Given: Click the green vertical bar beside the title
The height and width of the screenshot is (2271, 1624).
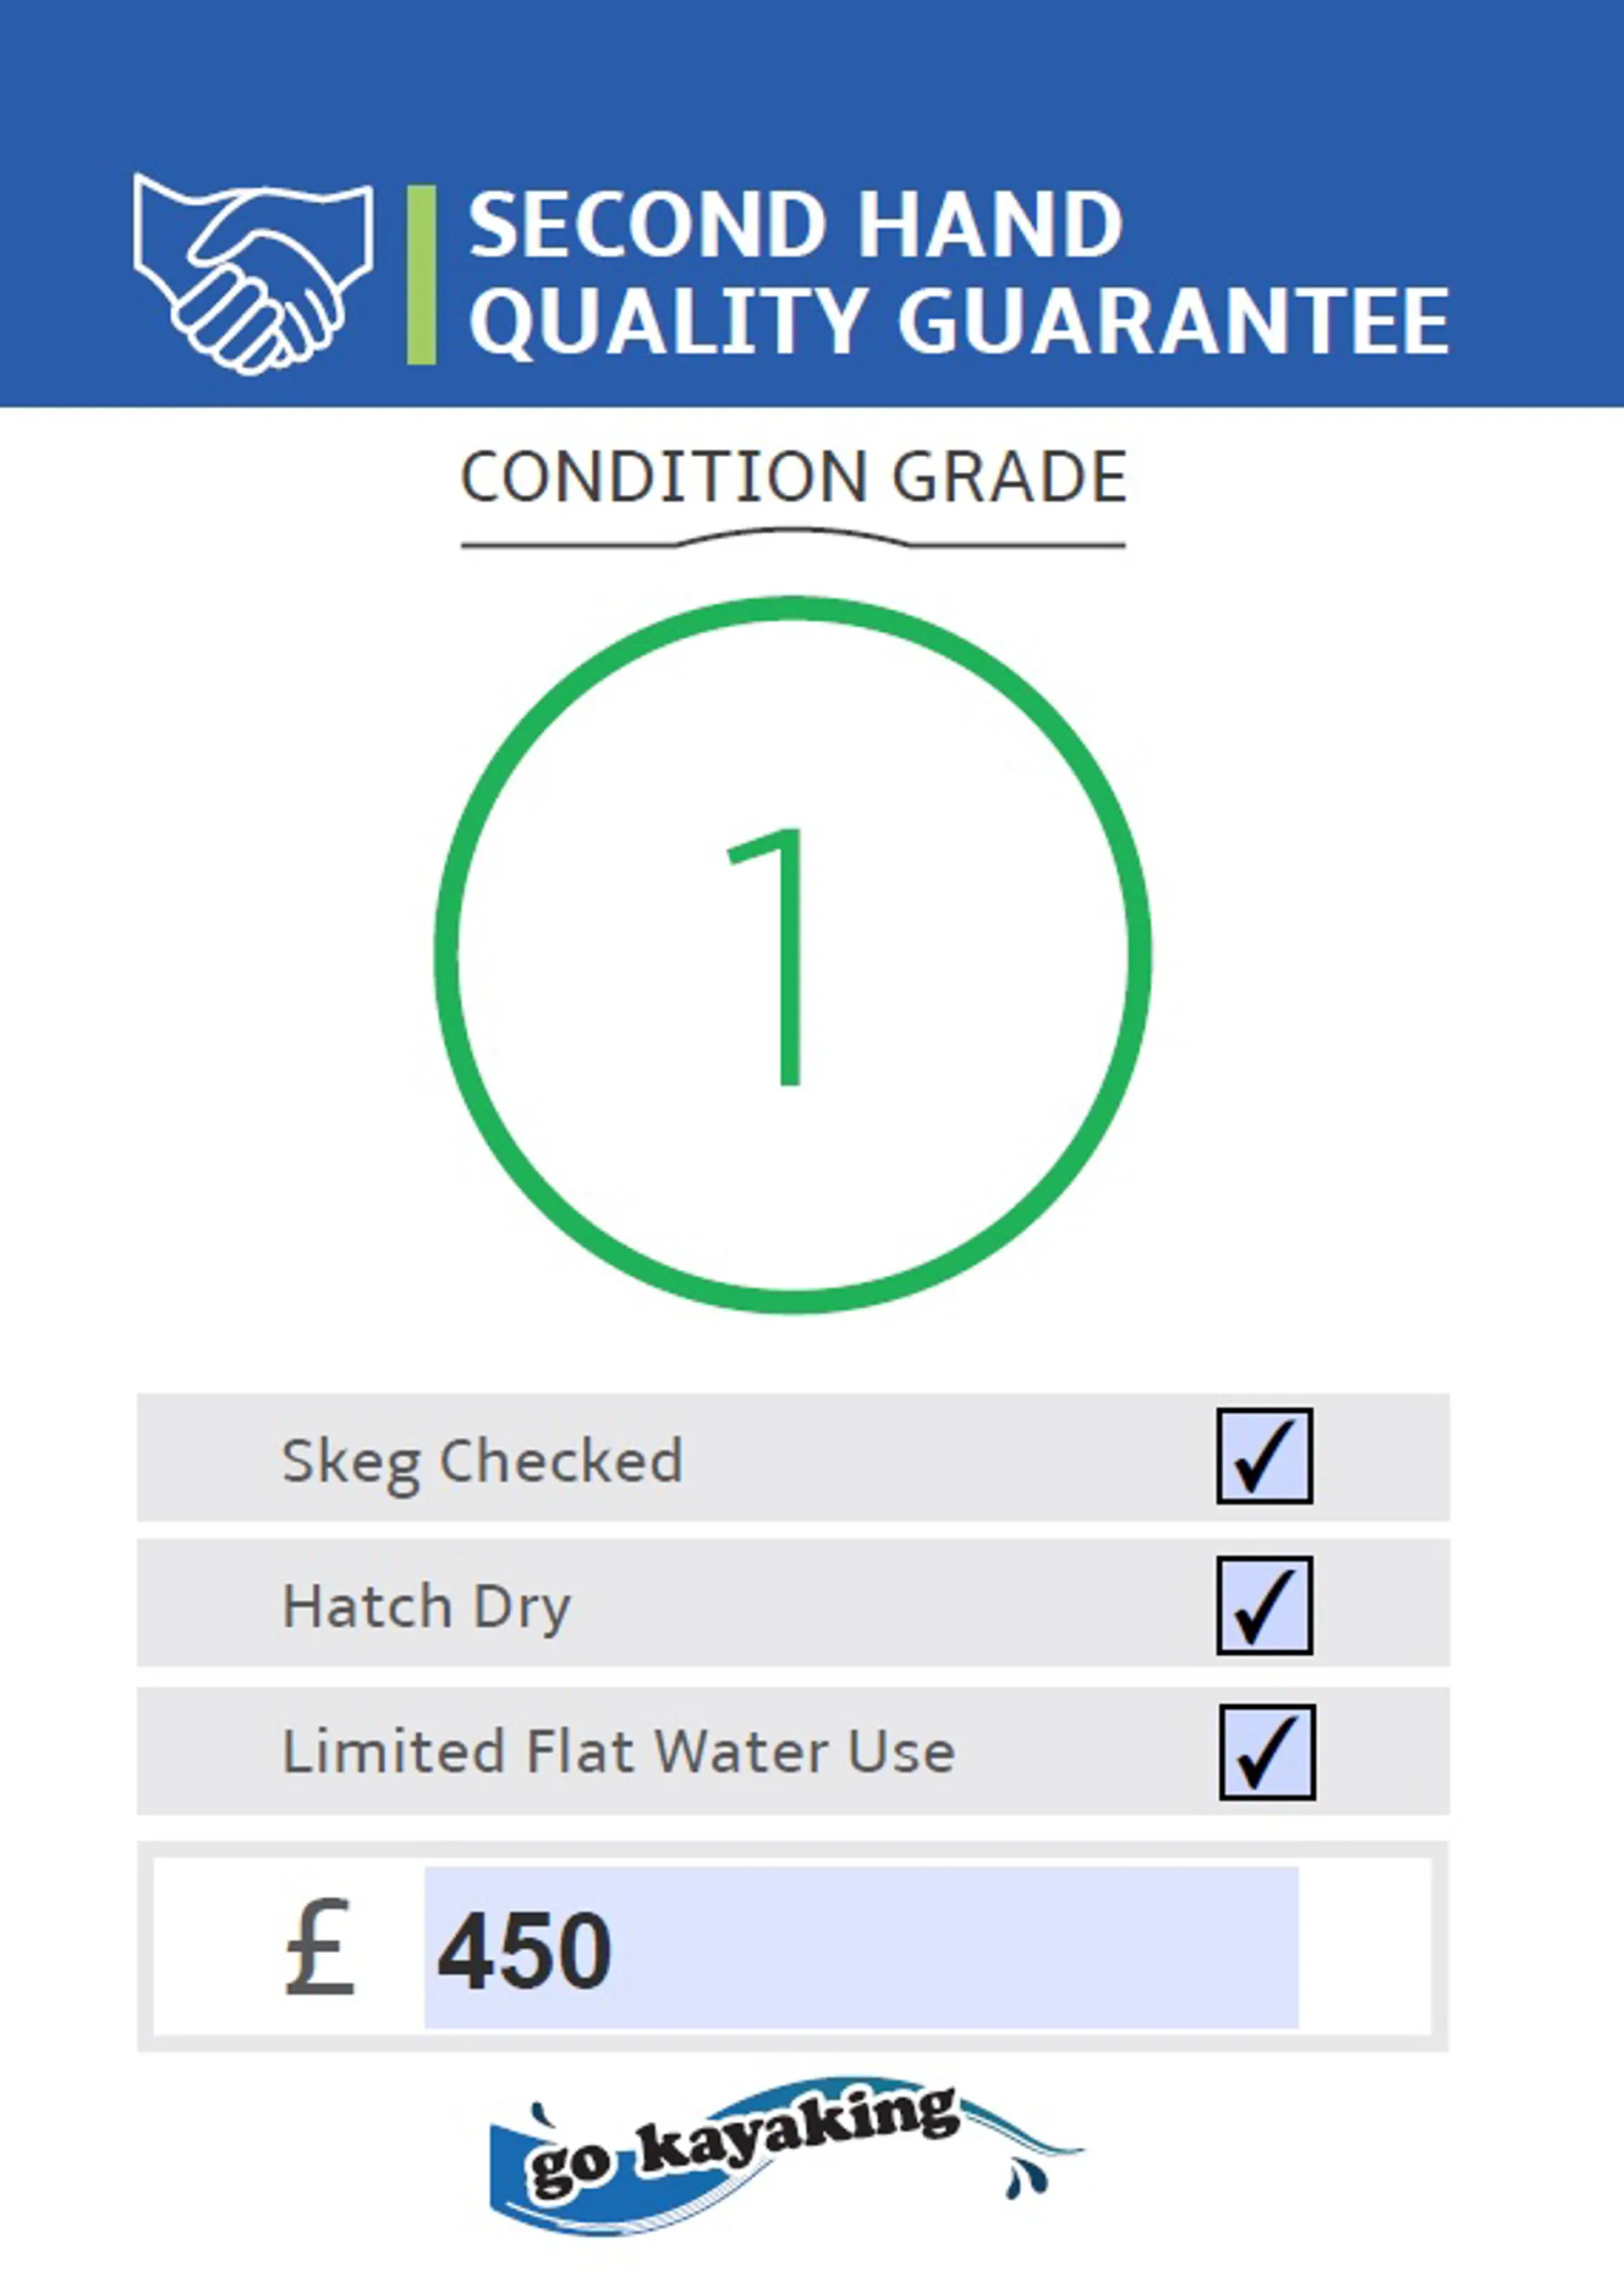Looking at the screenshot, I should click(422, 274).
